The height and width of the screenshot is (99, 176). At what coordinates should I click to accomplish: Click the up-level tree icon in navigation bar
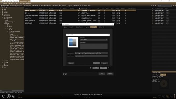click(x=8, y=6)
